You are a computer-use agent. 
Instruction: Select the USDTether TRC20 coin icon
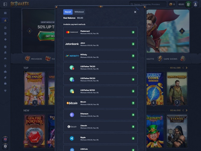(x=72, y=68)
